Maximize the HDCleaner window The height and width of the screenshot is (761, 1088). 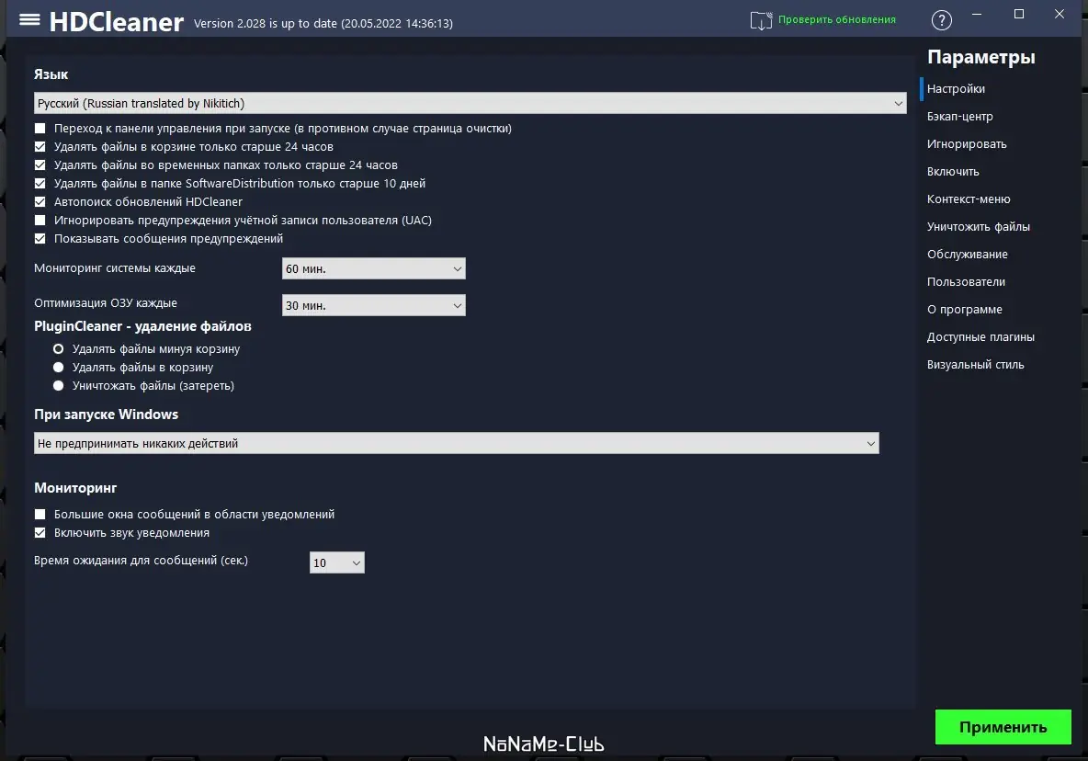(1018, 14)
